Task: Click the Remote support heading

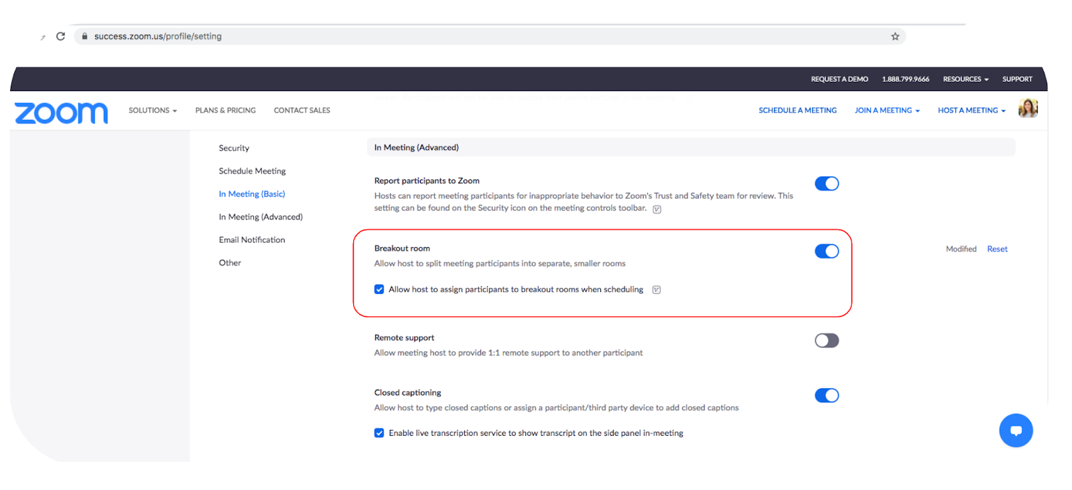Action: pyautogui.click(x=404, y=338)
